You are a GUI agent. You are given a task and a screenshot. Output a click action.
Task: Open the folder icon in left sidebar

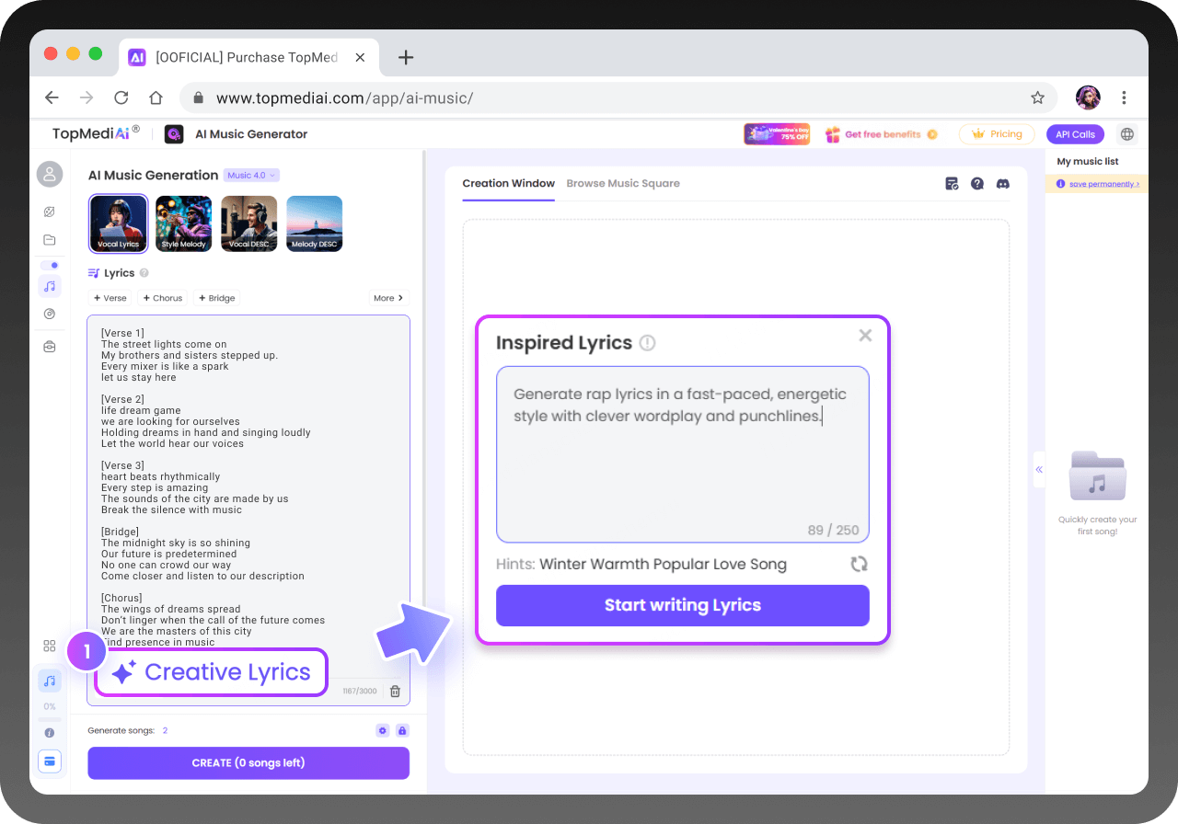[x=50, y=240]
